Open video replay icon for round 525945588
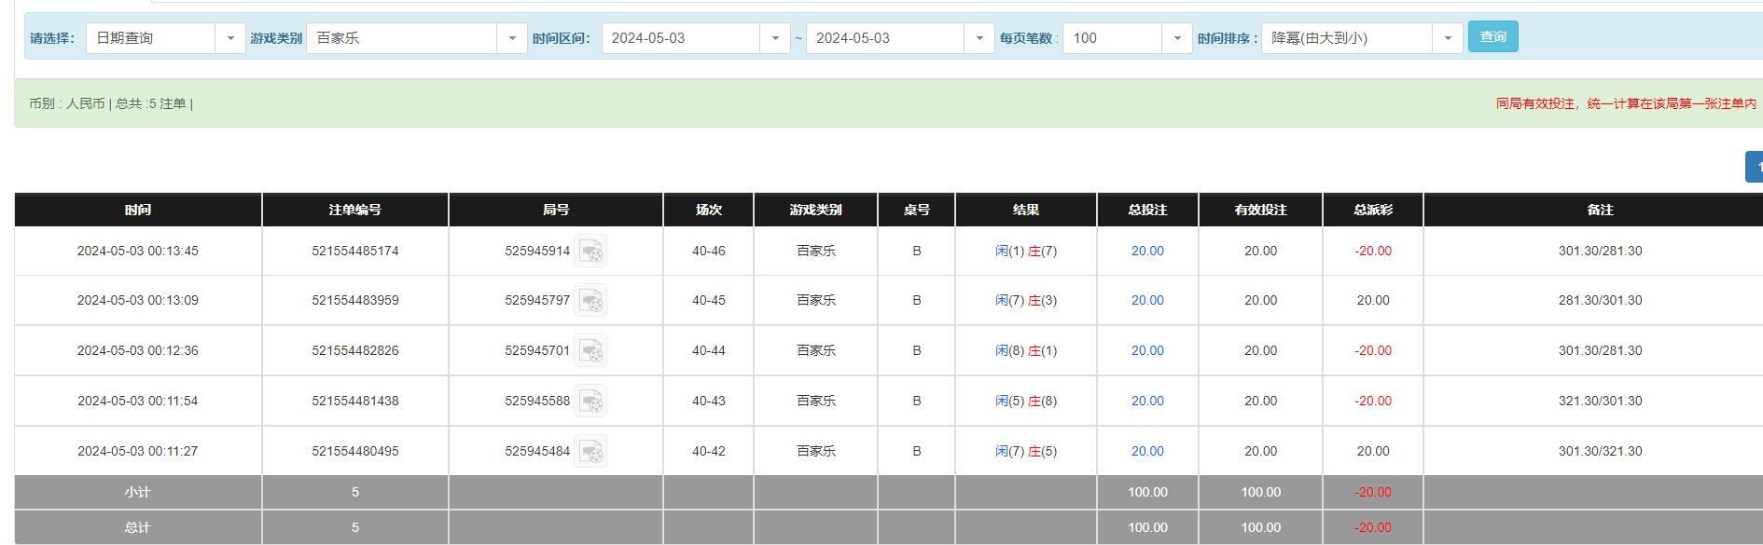Image resolution: width=1763 pixels, height=545 pixels. pyautogui.click(x=590, y=402)
